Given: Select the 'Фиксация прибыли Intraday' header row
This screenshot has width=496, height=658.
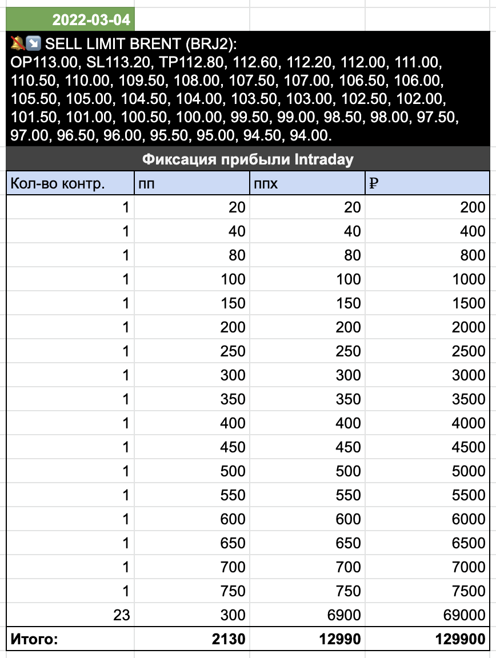Looking at the screenshot, I should (x=248, y=159).
